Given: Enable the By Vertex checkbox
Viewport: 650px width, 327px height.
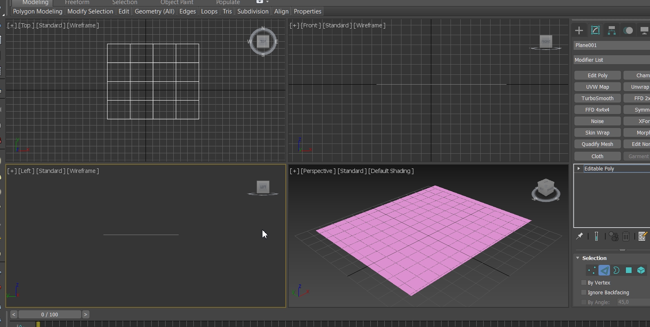Looking at the screenshot, I should 584,282.
